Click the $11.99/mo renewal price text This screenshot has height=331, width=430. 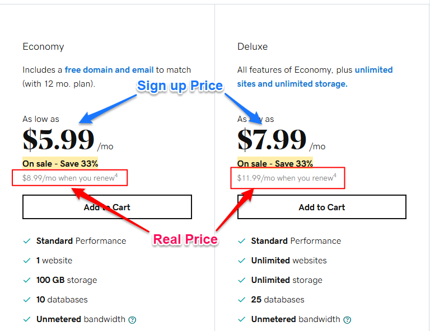(x=287, y=178)
